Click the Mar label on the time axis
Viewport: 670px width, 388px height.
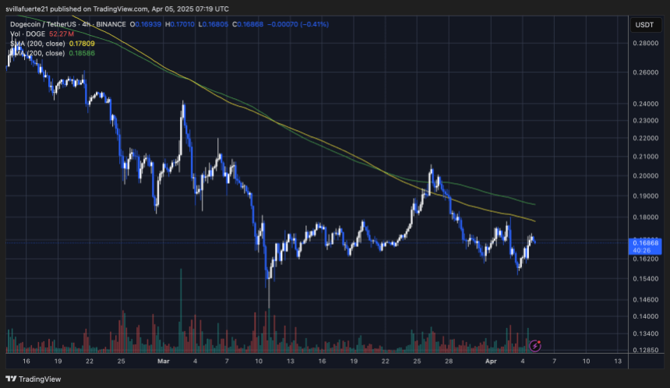pyautogui.click(x=162, y=362)
